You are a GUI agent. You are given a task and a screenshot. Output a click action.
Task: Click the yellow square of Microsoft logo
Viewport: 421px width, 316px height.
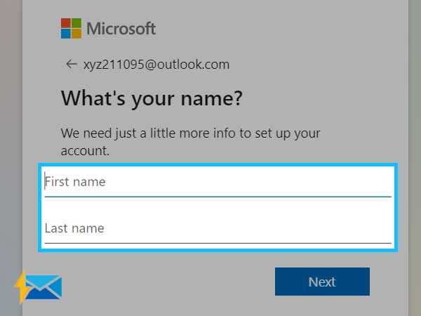76,34
